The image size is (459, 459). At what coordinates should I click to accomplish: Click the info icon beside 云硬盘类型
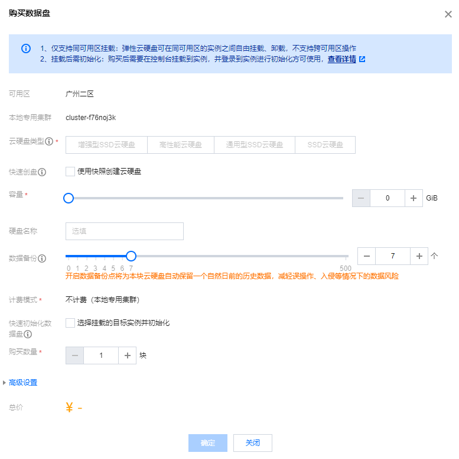click(49, 141)
